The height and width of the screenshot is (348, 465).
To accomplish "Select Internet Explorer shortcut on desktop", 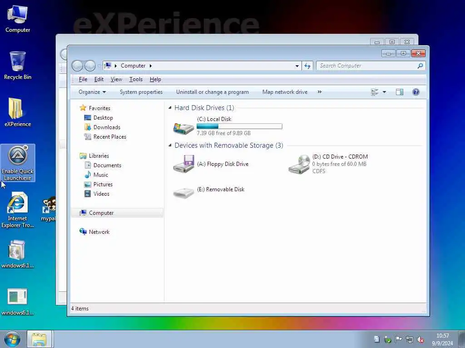I will coord(18,210).
